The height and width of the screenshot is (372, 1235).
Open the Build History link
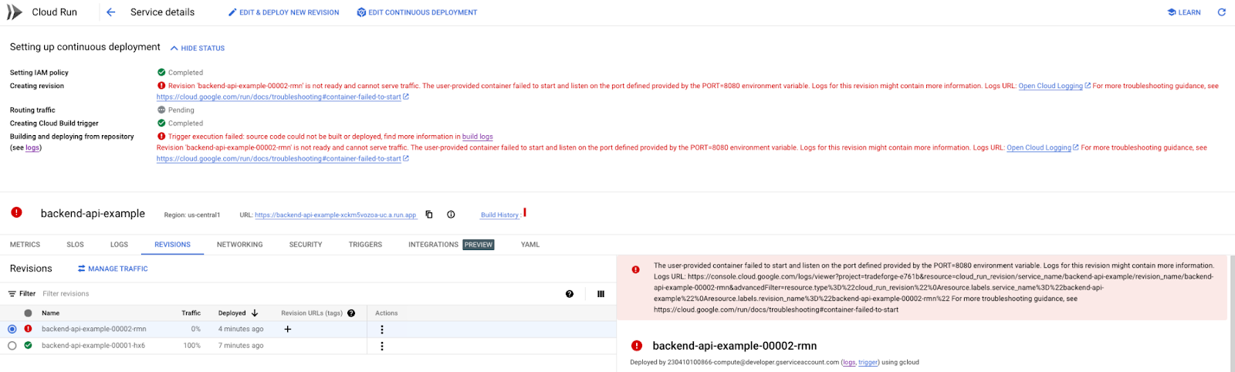(500, 215)
